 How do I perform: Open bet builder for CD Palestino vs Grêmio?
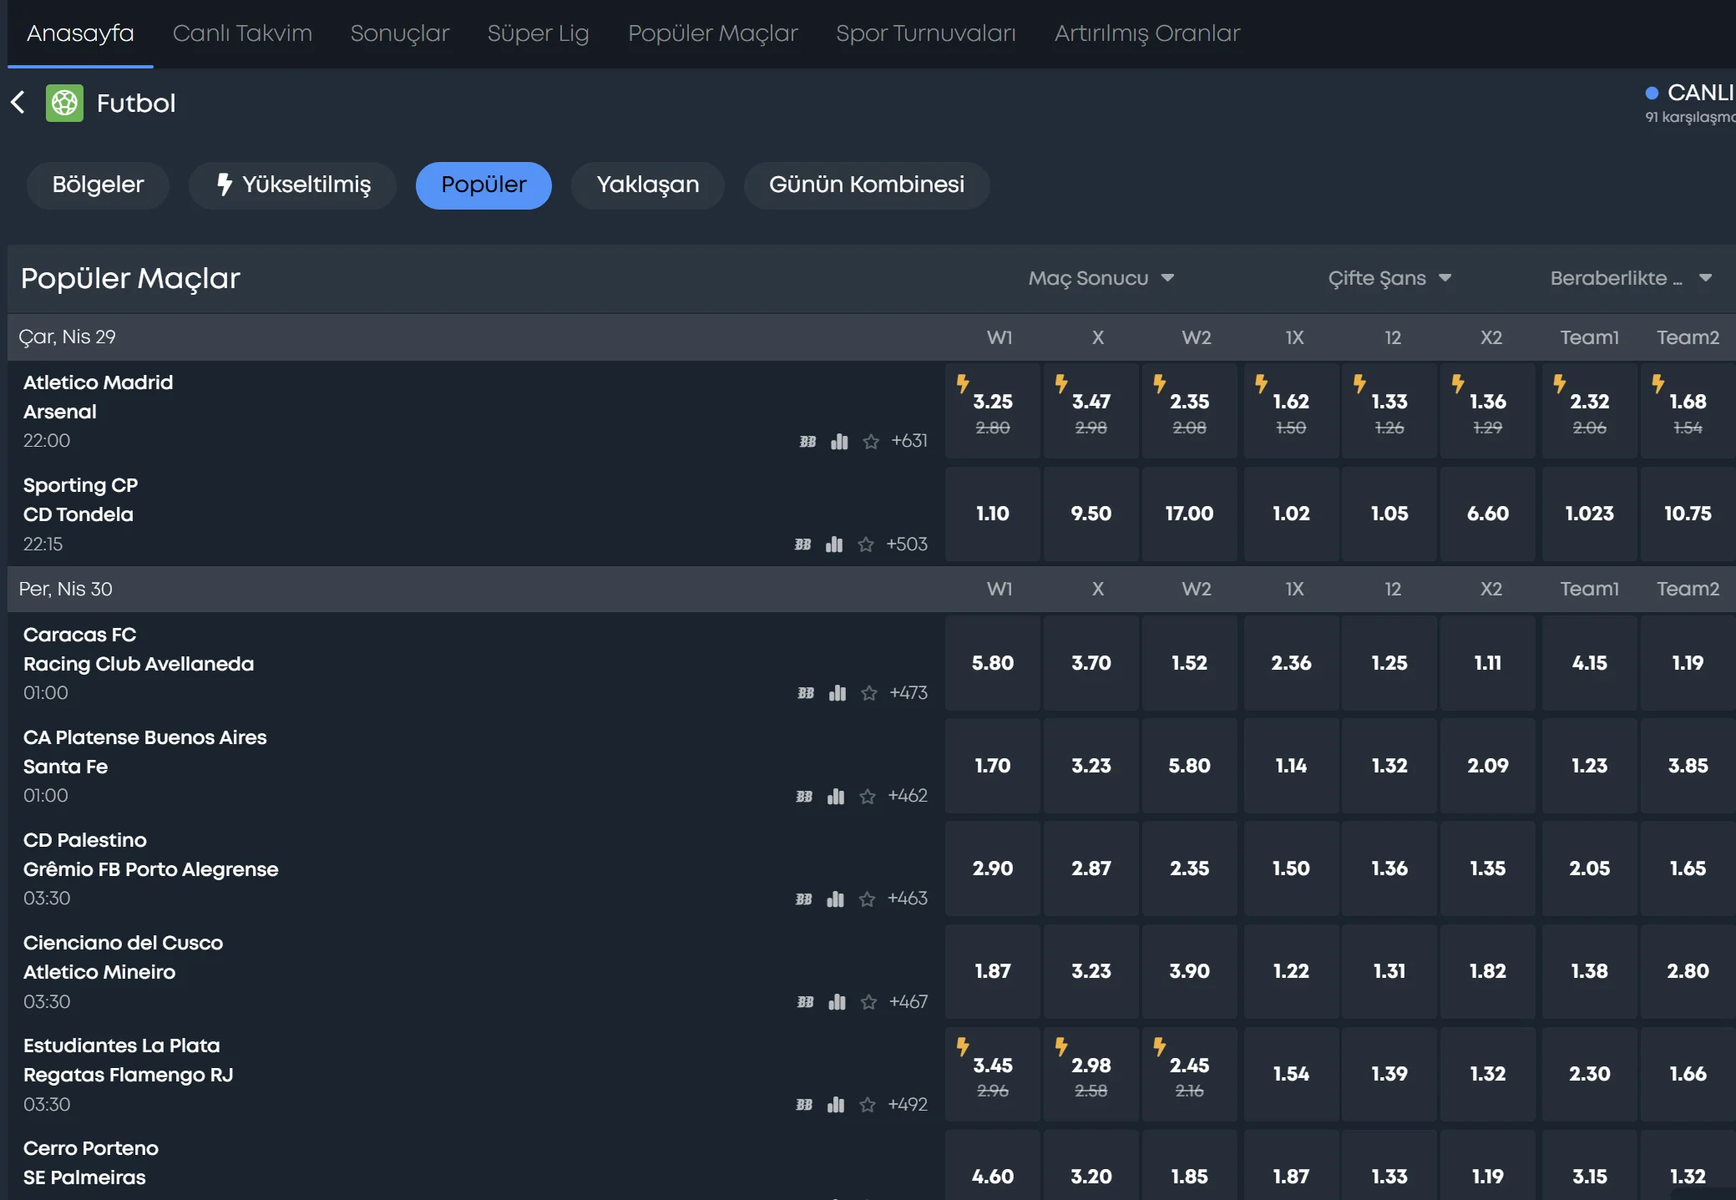803,899
